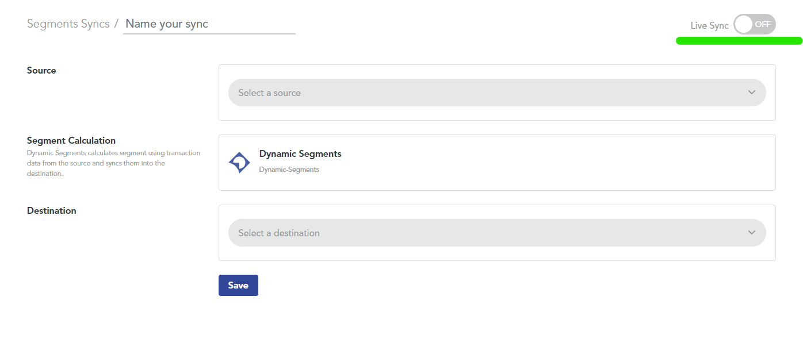Toggle the Live Sync switch on
The width and height of the screenshot is (803, 350).
pos(755,24)
